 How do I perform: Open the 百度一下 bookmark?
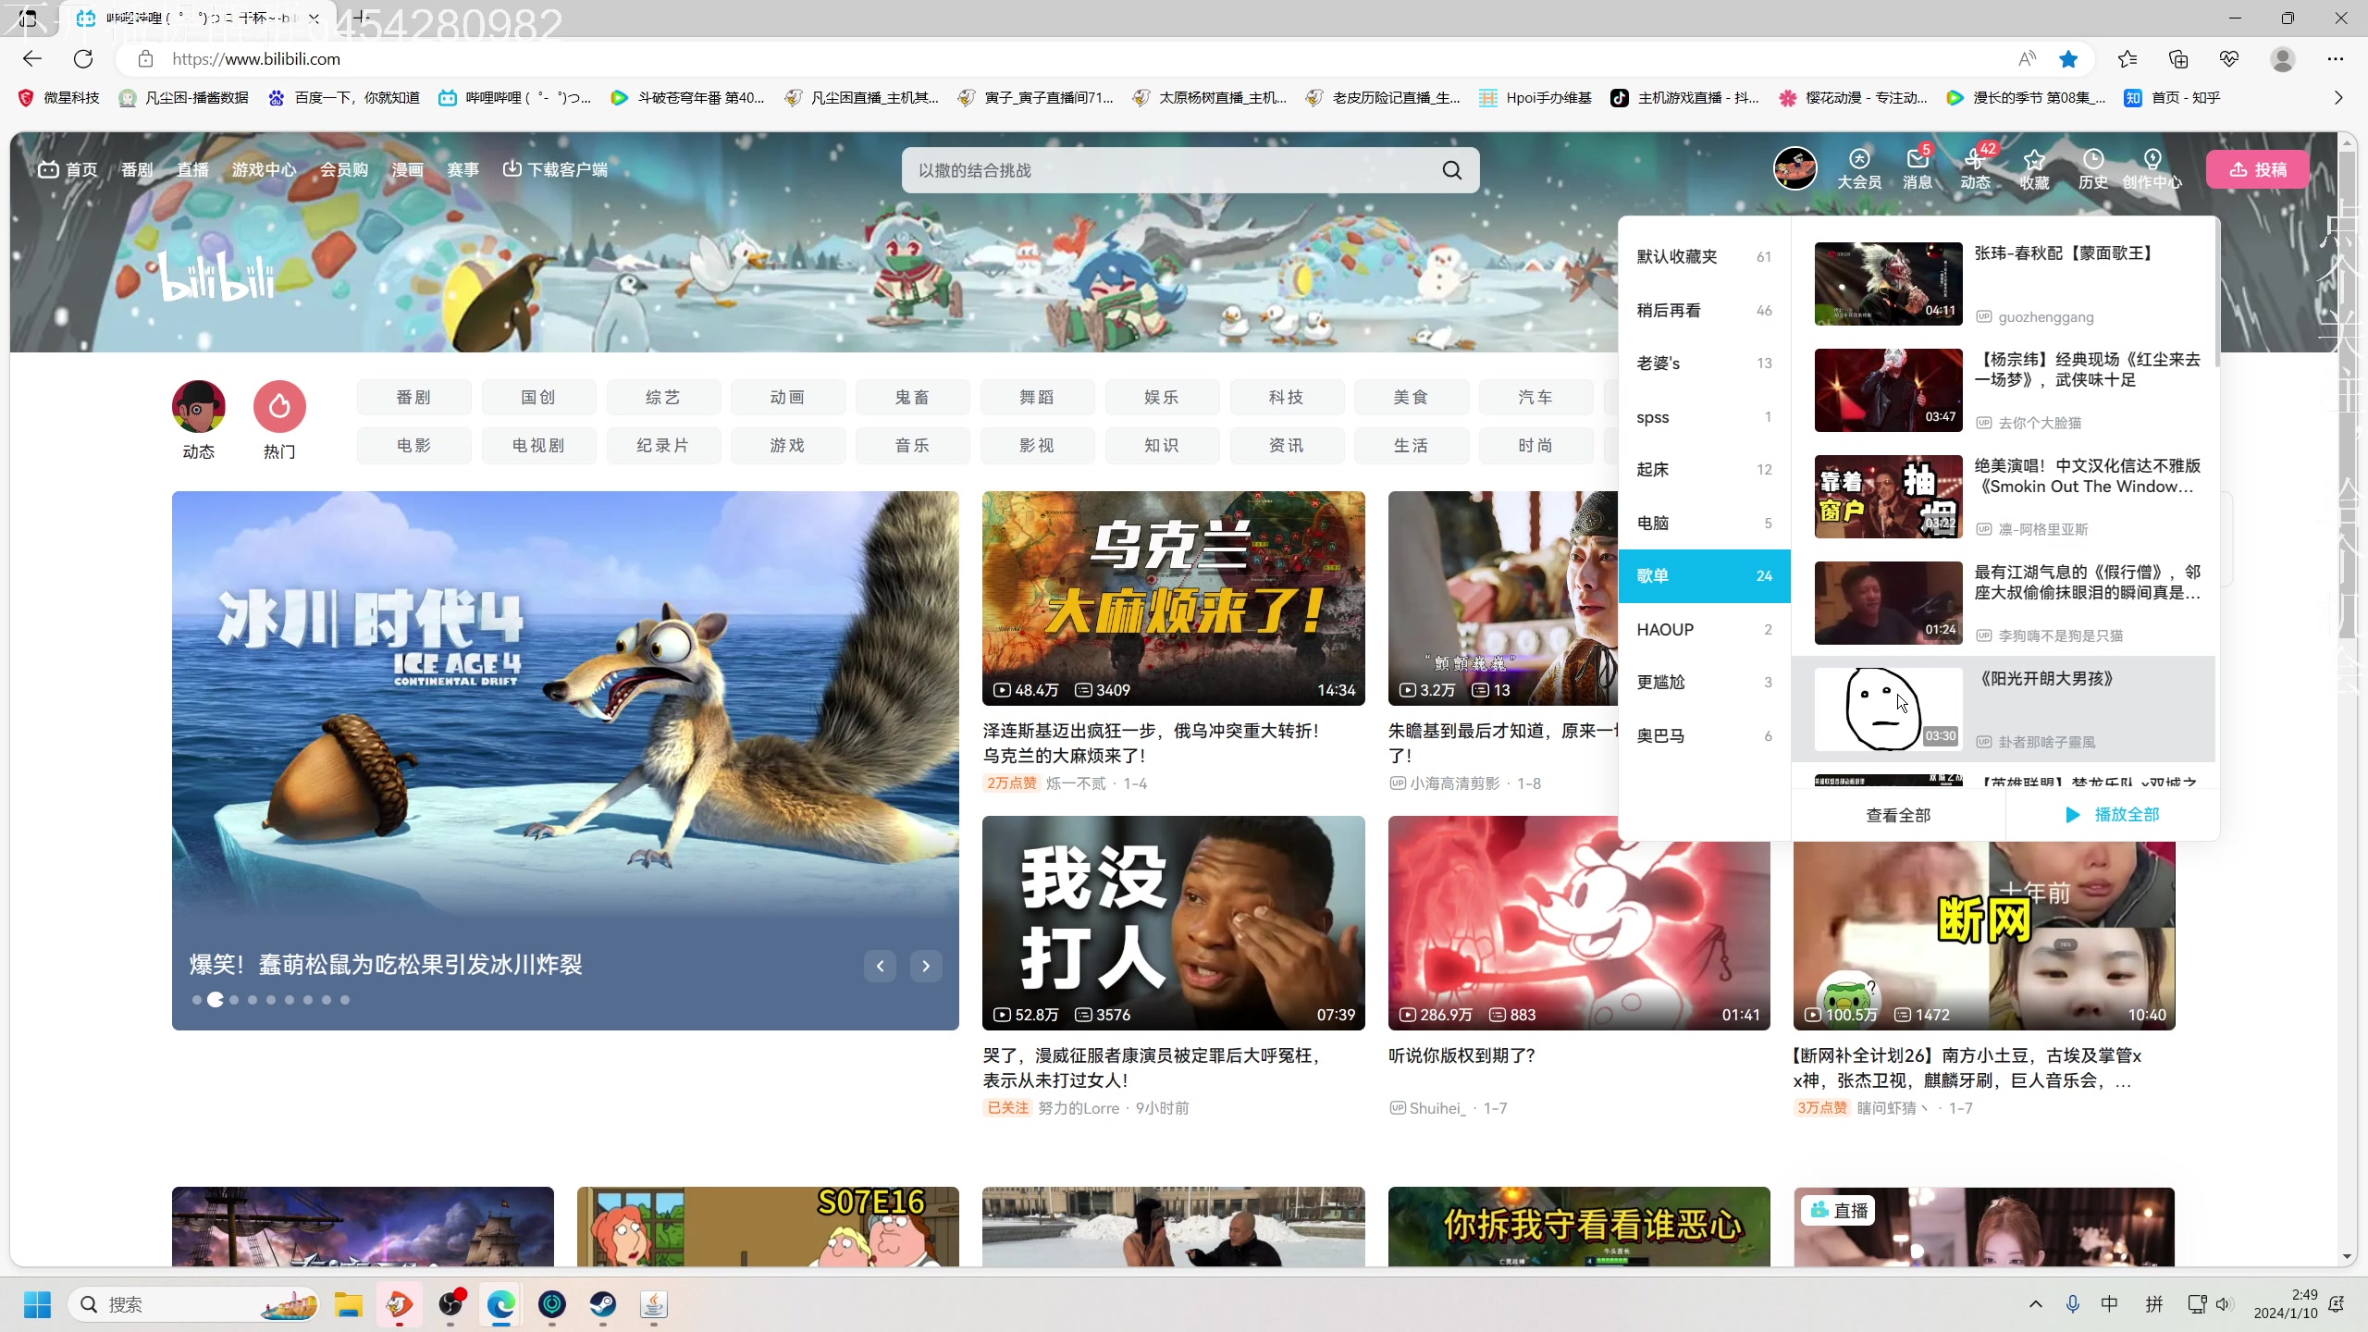pyautogui.click(x=343, y=98)
